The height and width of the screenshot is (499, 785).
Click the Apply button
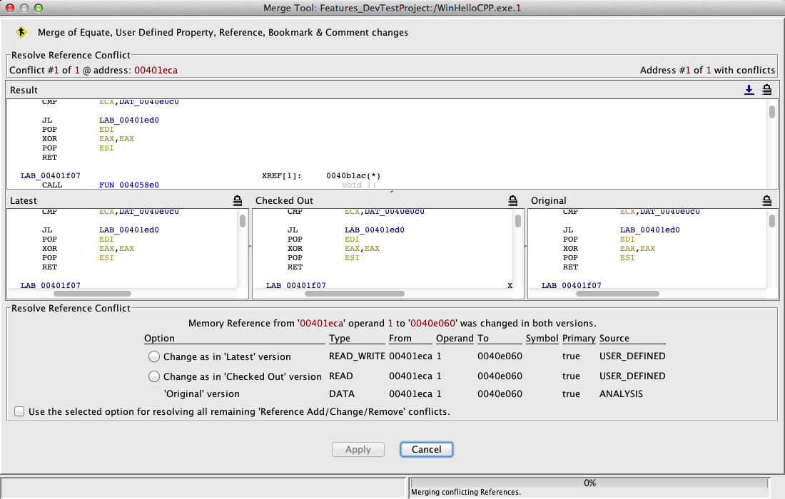pyautogui.click(x=358, y=449)
